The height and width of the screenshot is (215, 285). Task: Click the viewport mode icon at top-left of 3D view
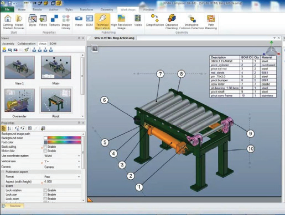(x=95, y=49)
